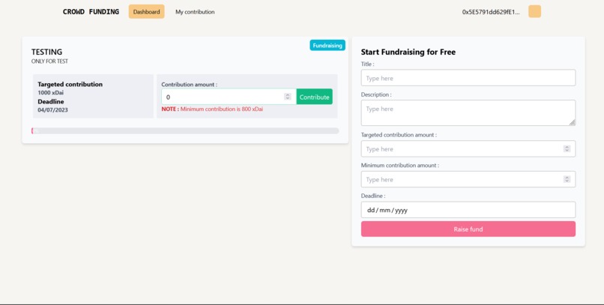The width and height of the screenshot is (604, 305).
Task: Open the Deadline date field
Action: (468, 210)
